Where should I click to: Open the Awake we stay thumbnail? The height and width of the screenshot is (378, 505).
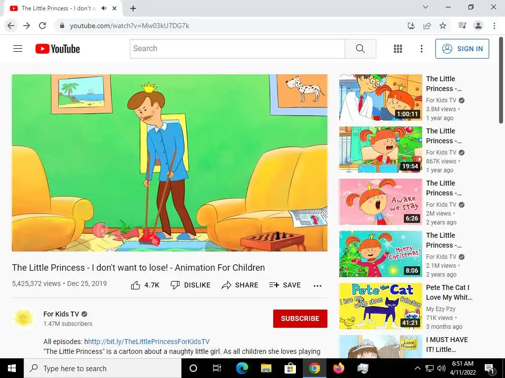pos(380,201)
